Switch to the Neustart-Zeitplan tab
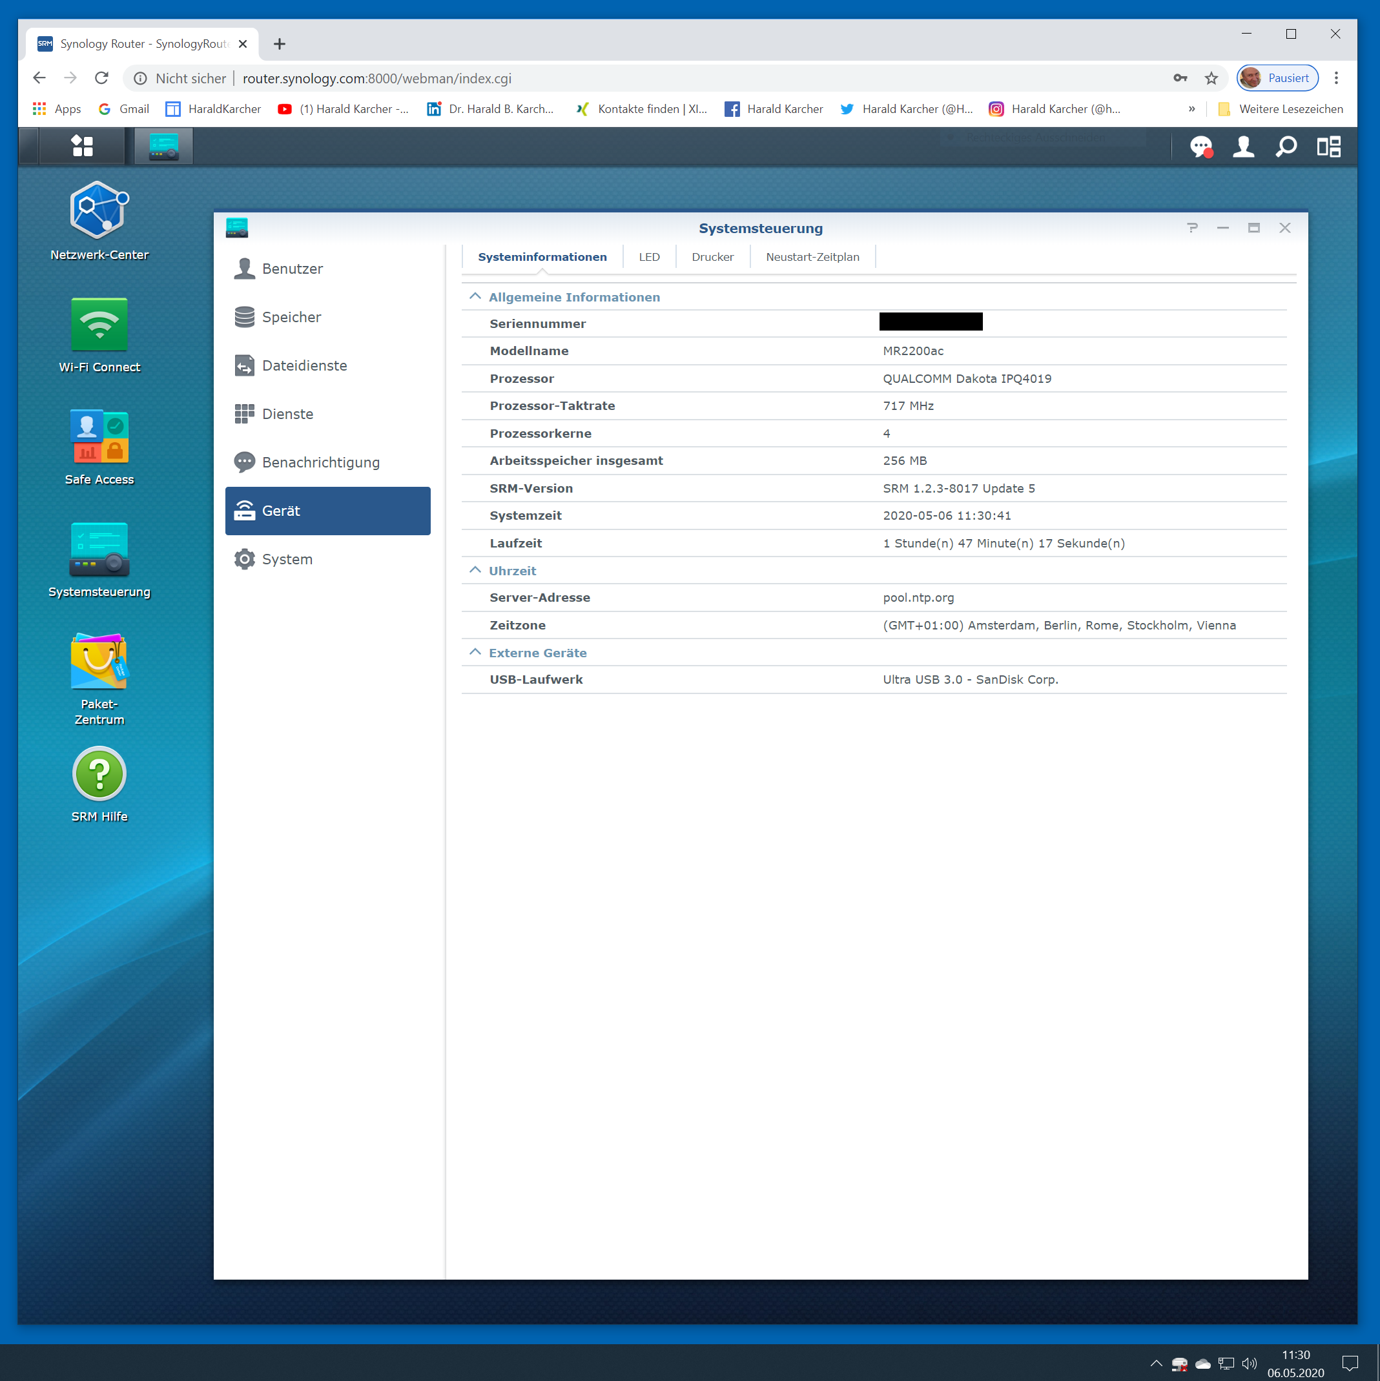The height and width of the screenshot is (1381, 1380). (x=812, y=256)
